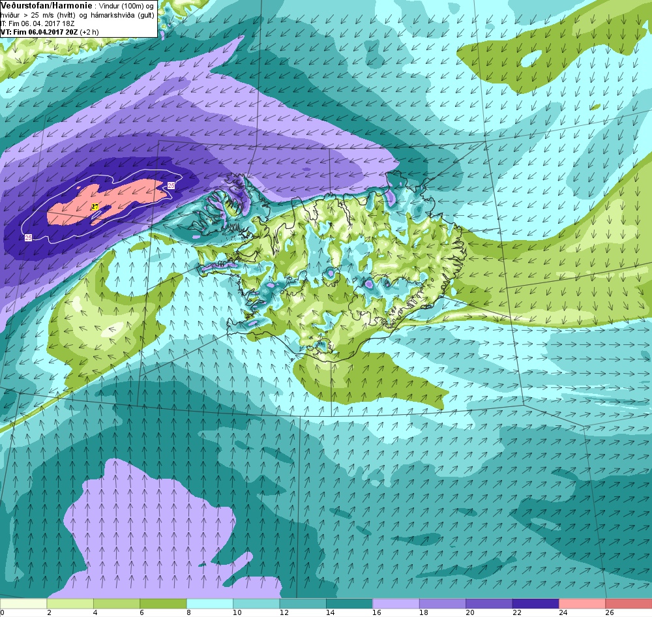Viewport: 652px width, 617px height.
Task: Click the legend scale number 16
Action: 377,612
